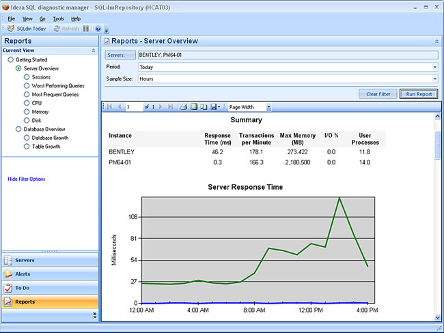
Task: Select the Server Overview report
Action: (x=18, y=68)
